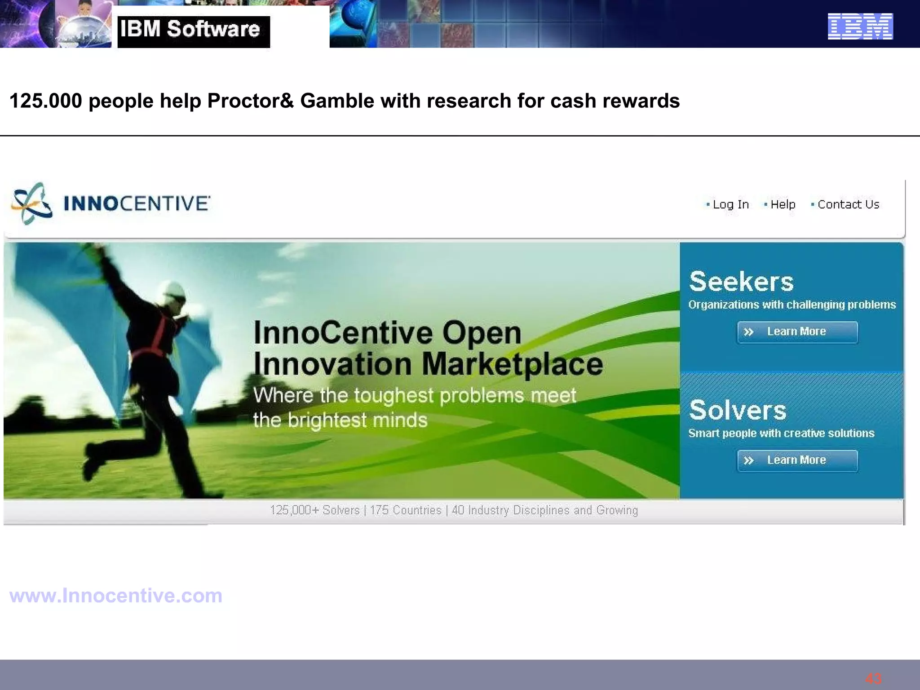Click the Solvers heading

click(738, 410)
